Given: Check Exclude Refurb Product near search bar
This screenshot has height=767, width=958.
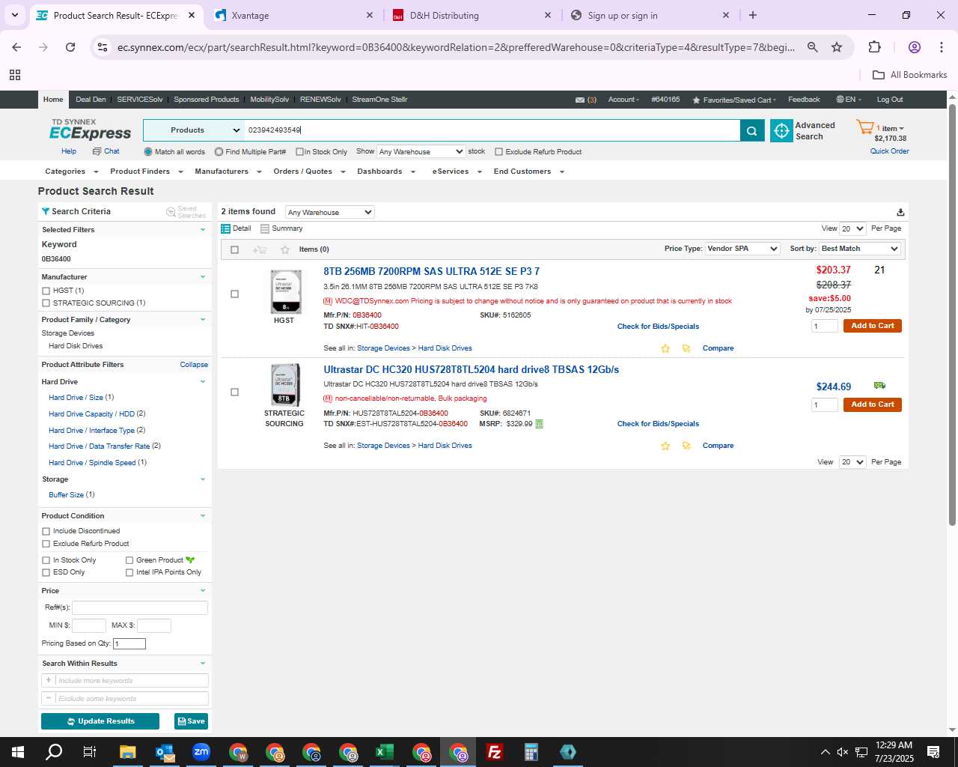Looking at the screenshot, I should 498,152.
